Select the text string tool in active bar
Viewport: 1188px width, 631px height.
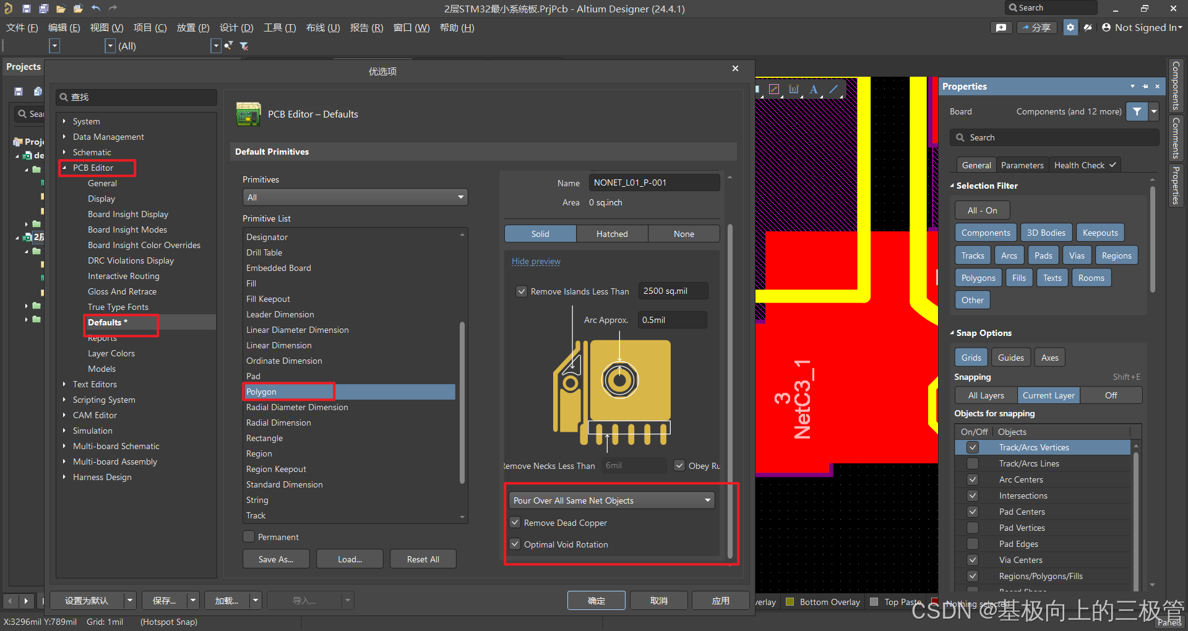click(814, 89)
